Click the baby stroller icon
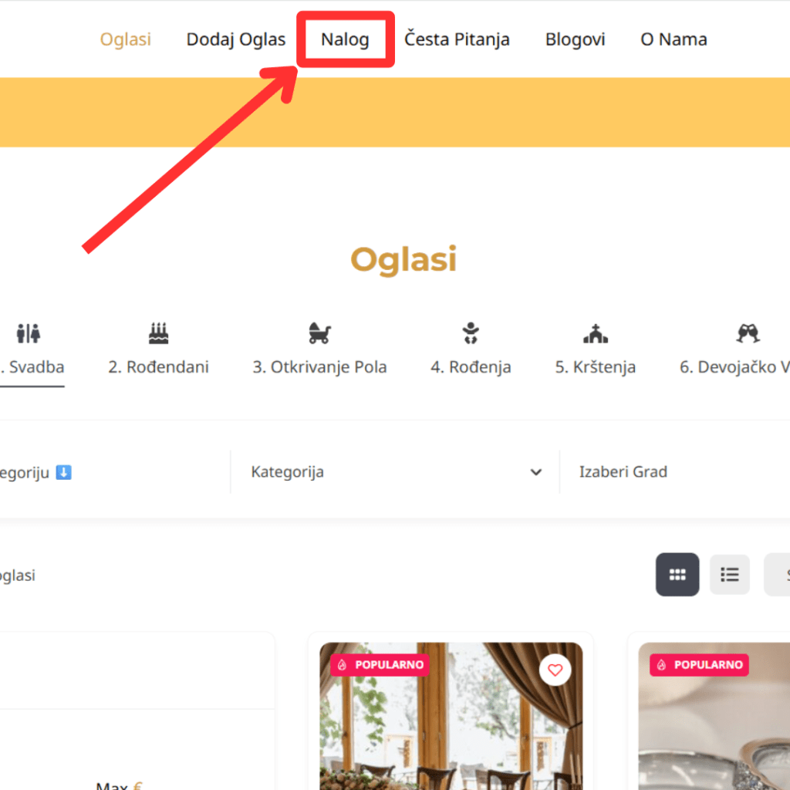Screen dimensions: 790x790 click(319, 333)
